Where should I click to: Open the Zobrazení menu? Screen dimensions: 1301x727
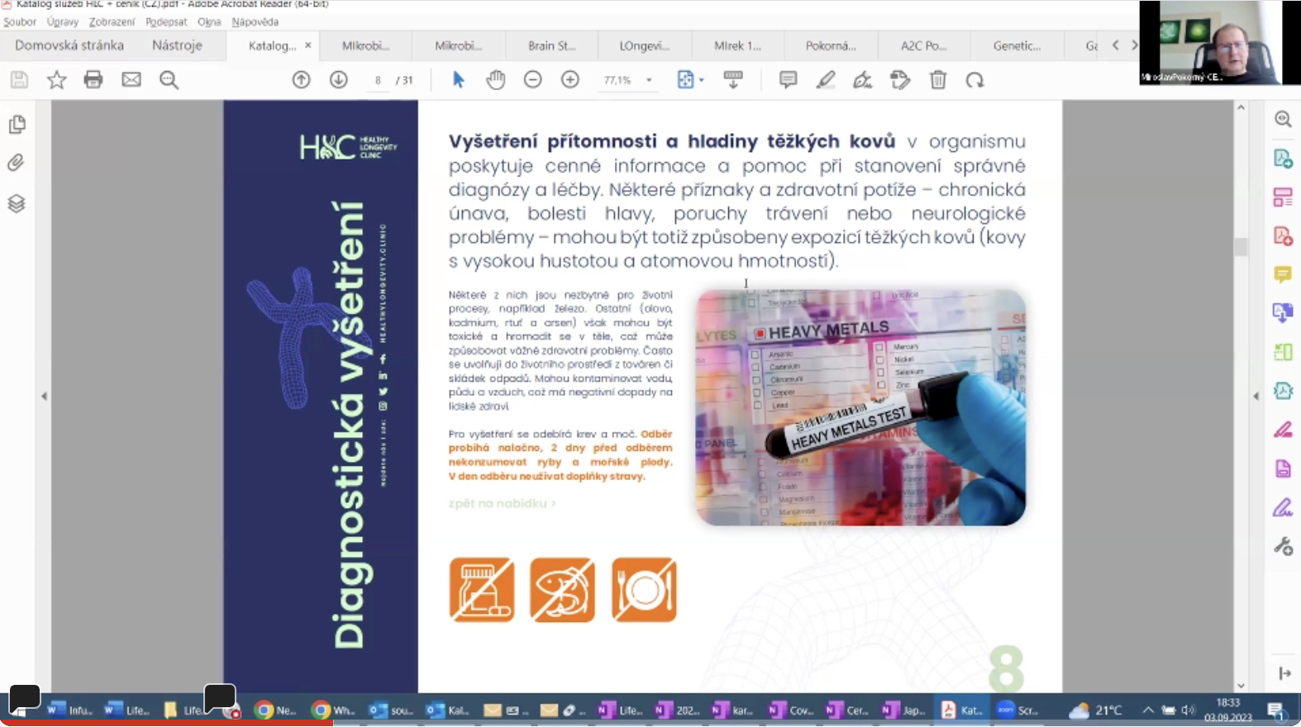click(112, 22)
